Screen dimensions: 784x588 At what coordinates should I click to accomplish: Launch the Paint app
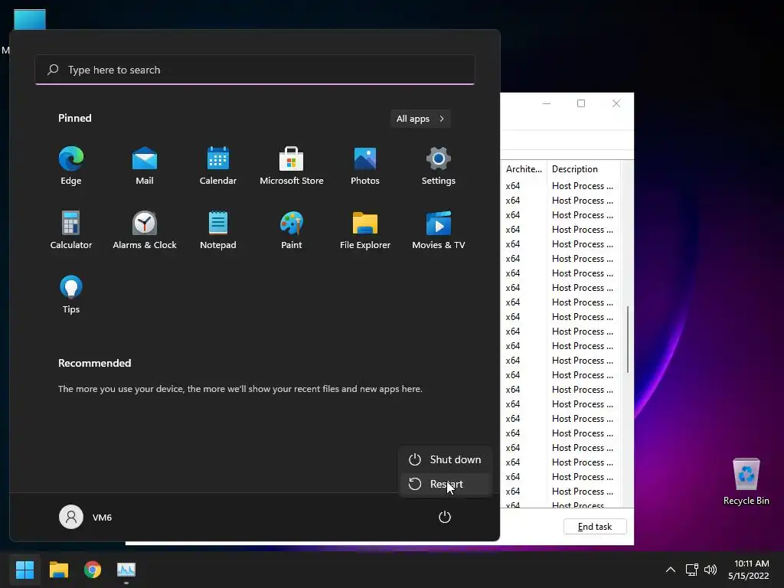tap(292, 230)
